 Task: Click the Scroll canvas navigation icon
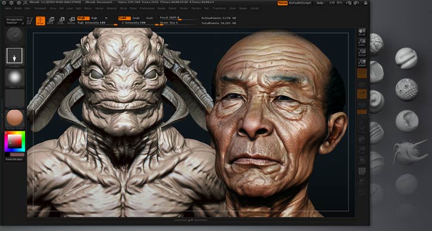[362, 32]
